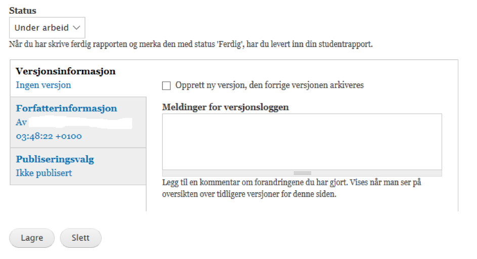The image size is (477, 259).
Task: Click the "Av" author line
Action: tap(22, 123)
